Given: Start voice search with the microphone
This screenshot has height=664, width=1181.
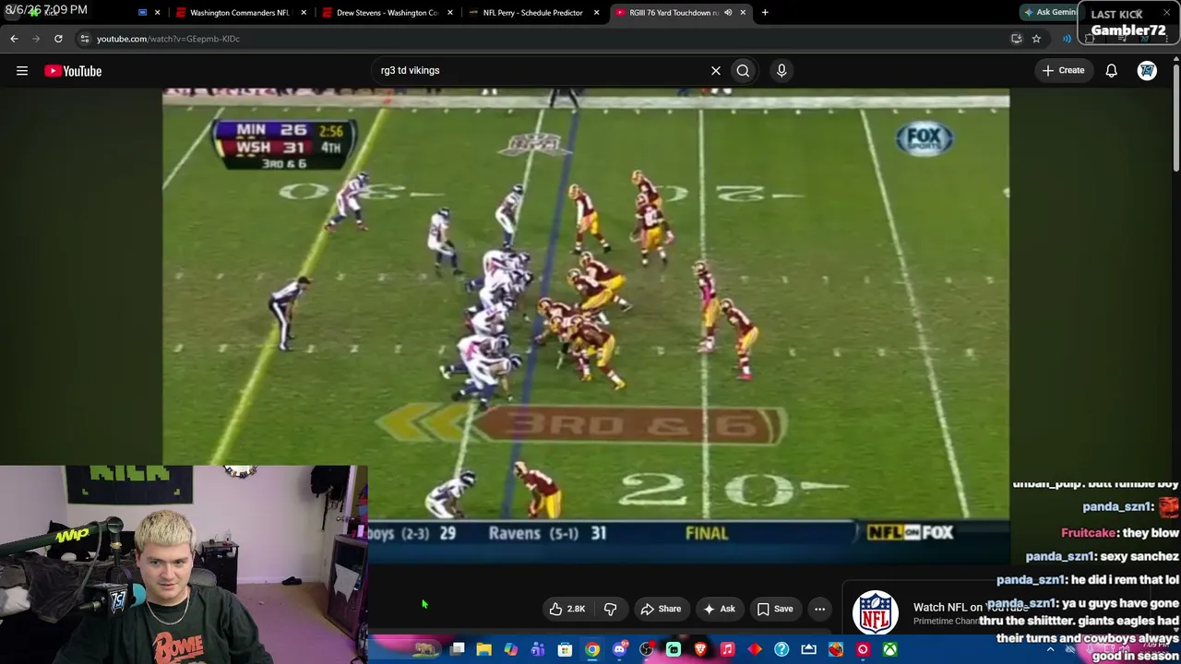Looking at the screenshot, I should [781, 70].
